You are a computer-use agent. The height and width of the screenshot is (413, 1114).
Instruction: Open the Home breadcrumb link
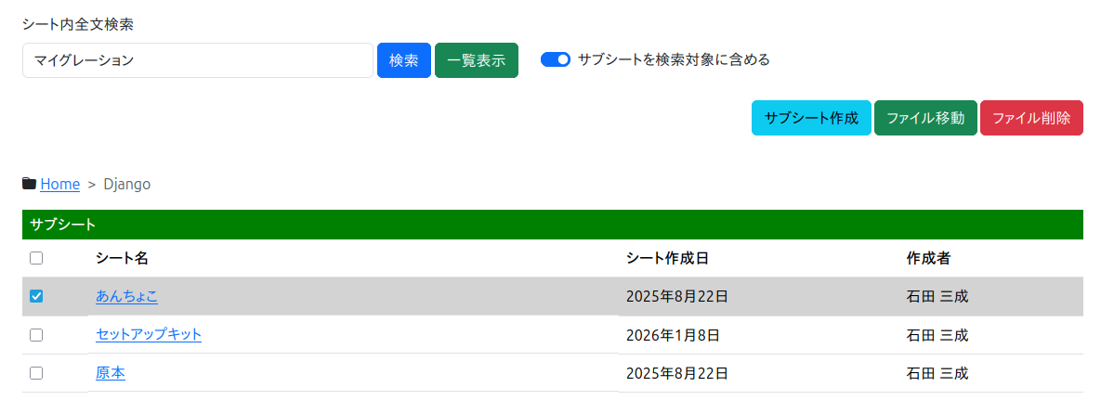point(60,184)
